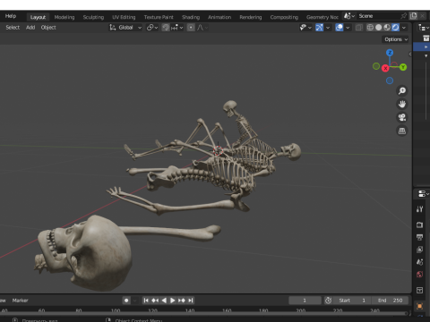This screenshot has width=430, height=322.
Task: Toggle X-ray mode
Action: [359, 28]
